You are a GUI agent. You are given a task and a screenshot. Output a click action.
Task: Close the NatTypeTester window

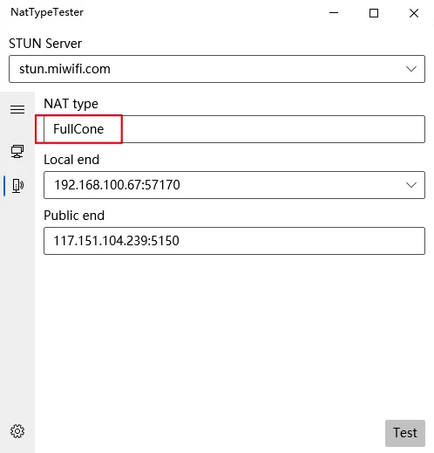(x=414, y=13)
